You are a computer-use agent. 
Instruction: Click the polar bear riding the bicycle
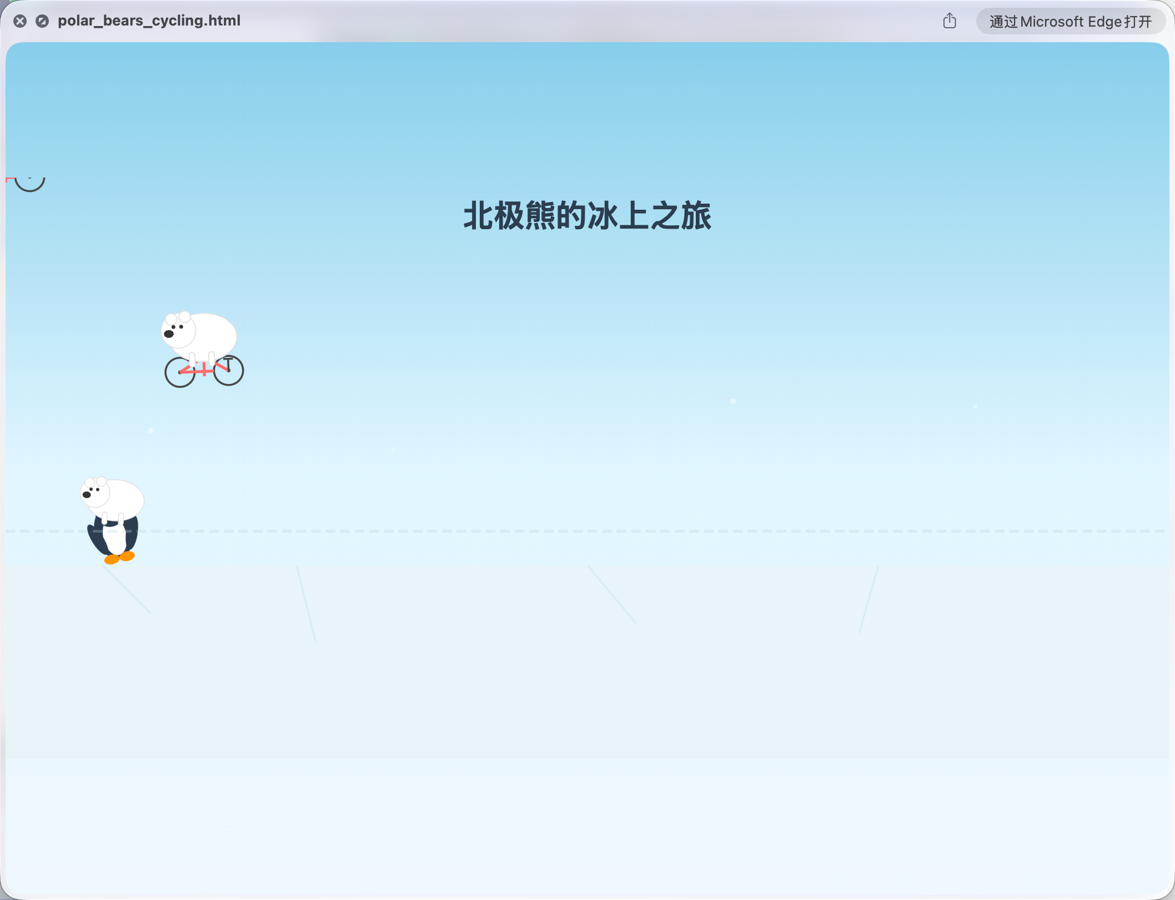[x=203, y=349]
